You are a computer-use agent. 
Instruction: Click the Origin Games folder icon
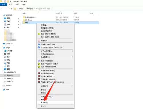tap(24, 17)
